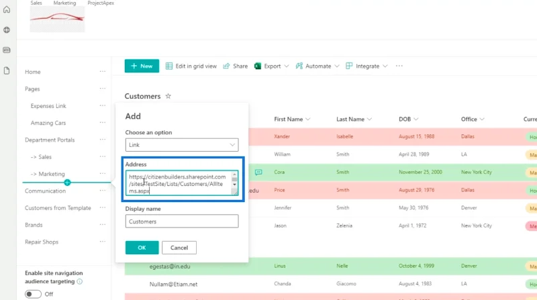Go to Pages in site navigation
This screenshot has width=537, height=300.
(x=32, y=89)
